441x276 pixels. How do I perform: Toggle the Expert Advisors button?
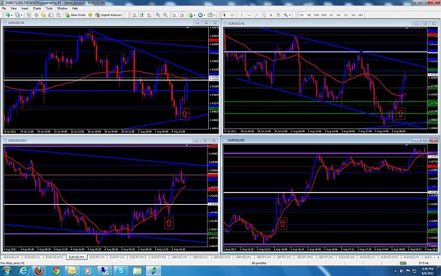109,15
